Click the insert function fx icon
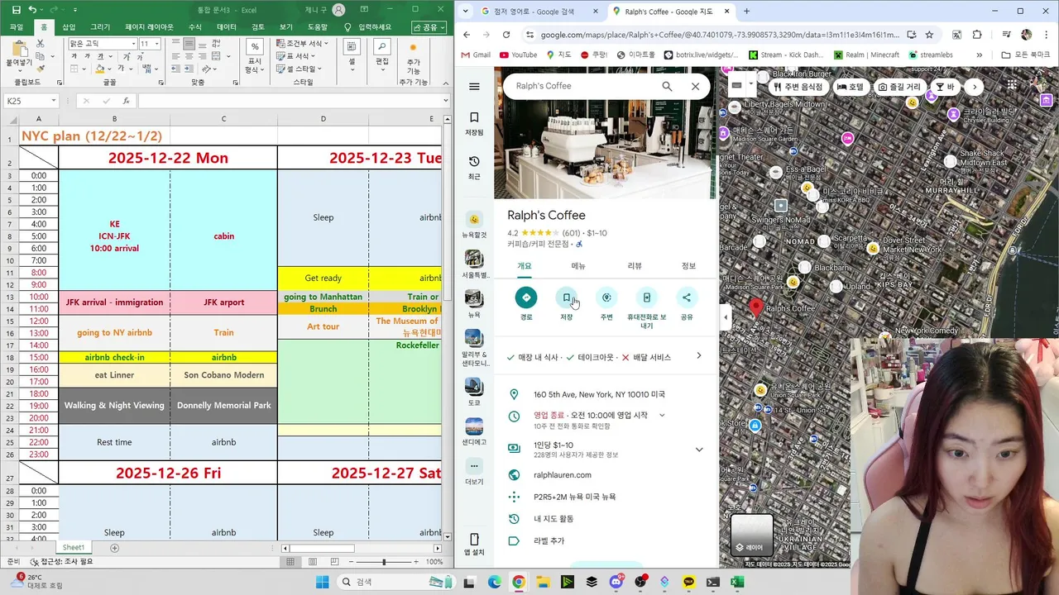1059x595 pixels. [x=126, y=101]
